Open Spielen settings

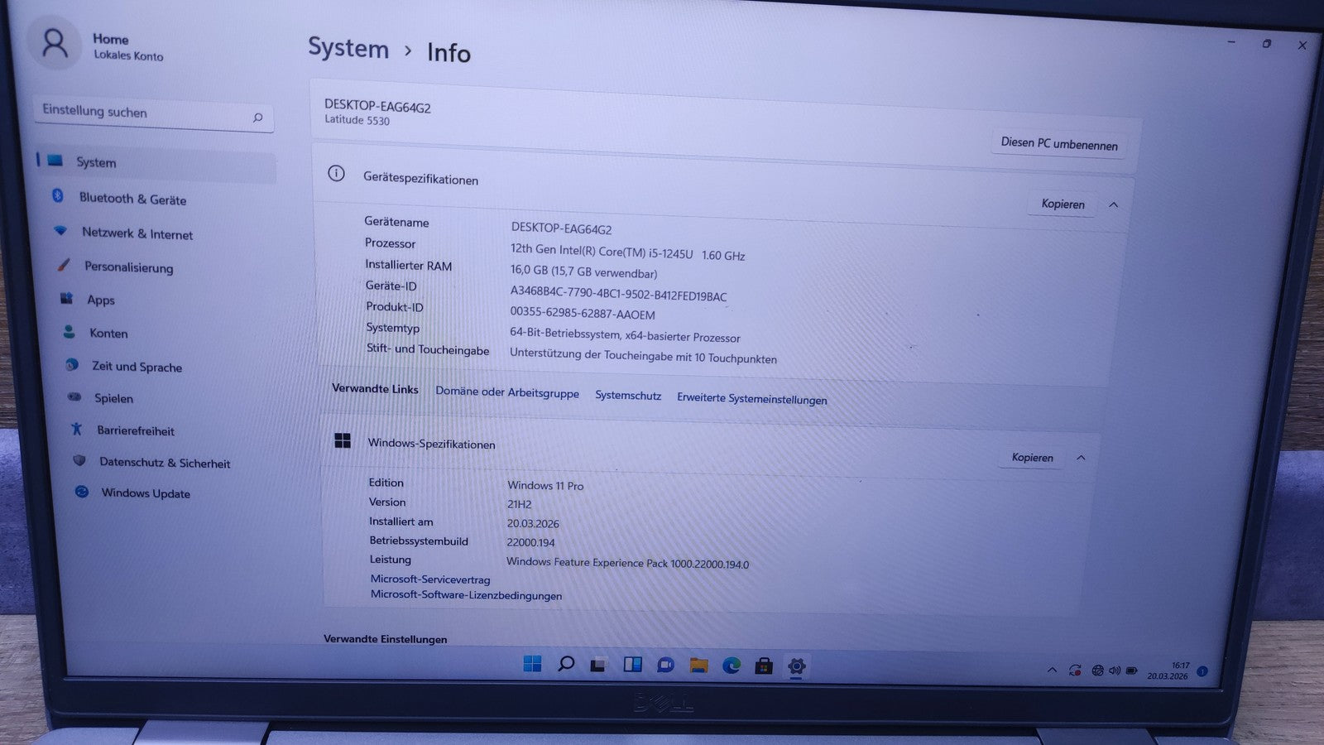point(113,398)
